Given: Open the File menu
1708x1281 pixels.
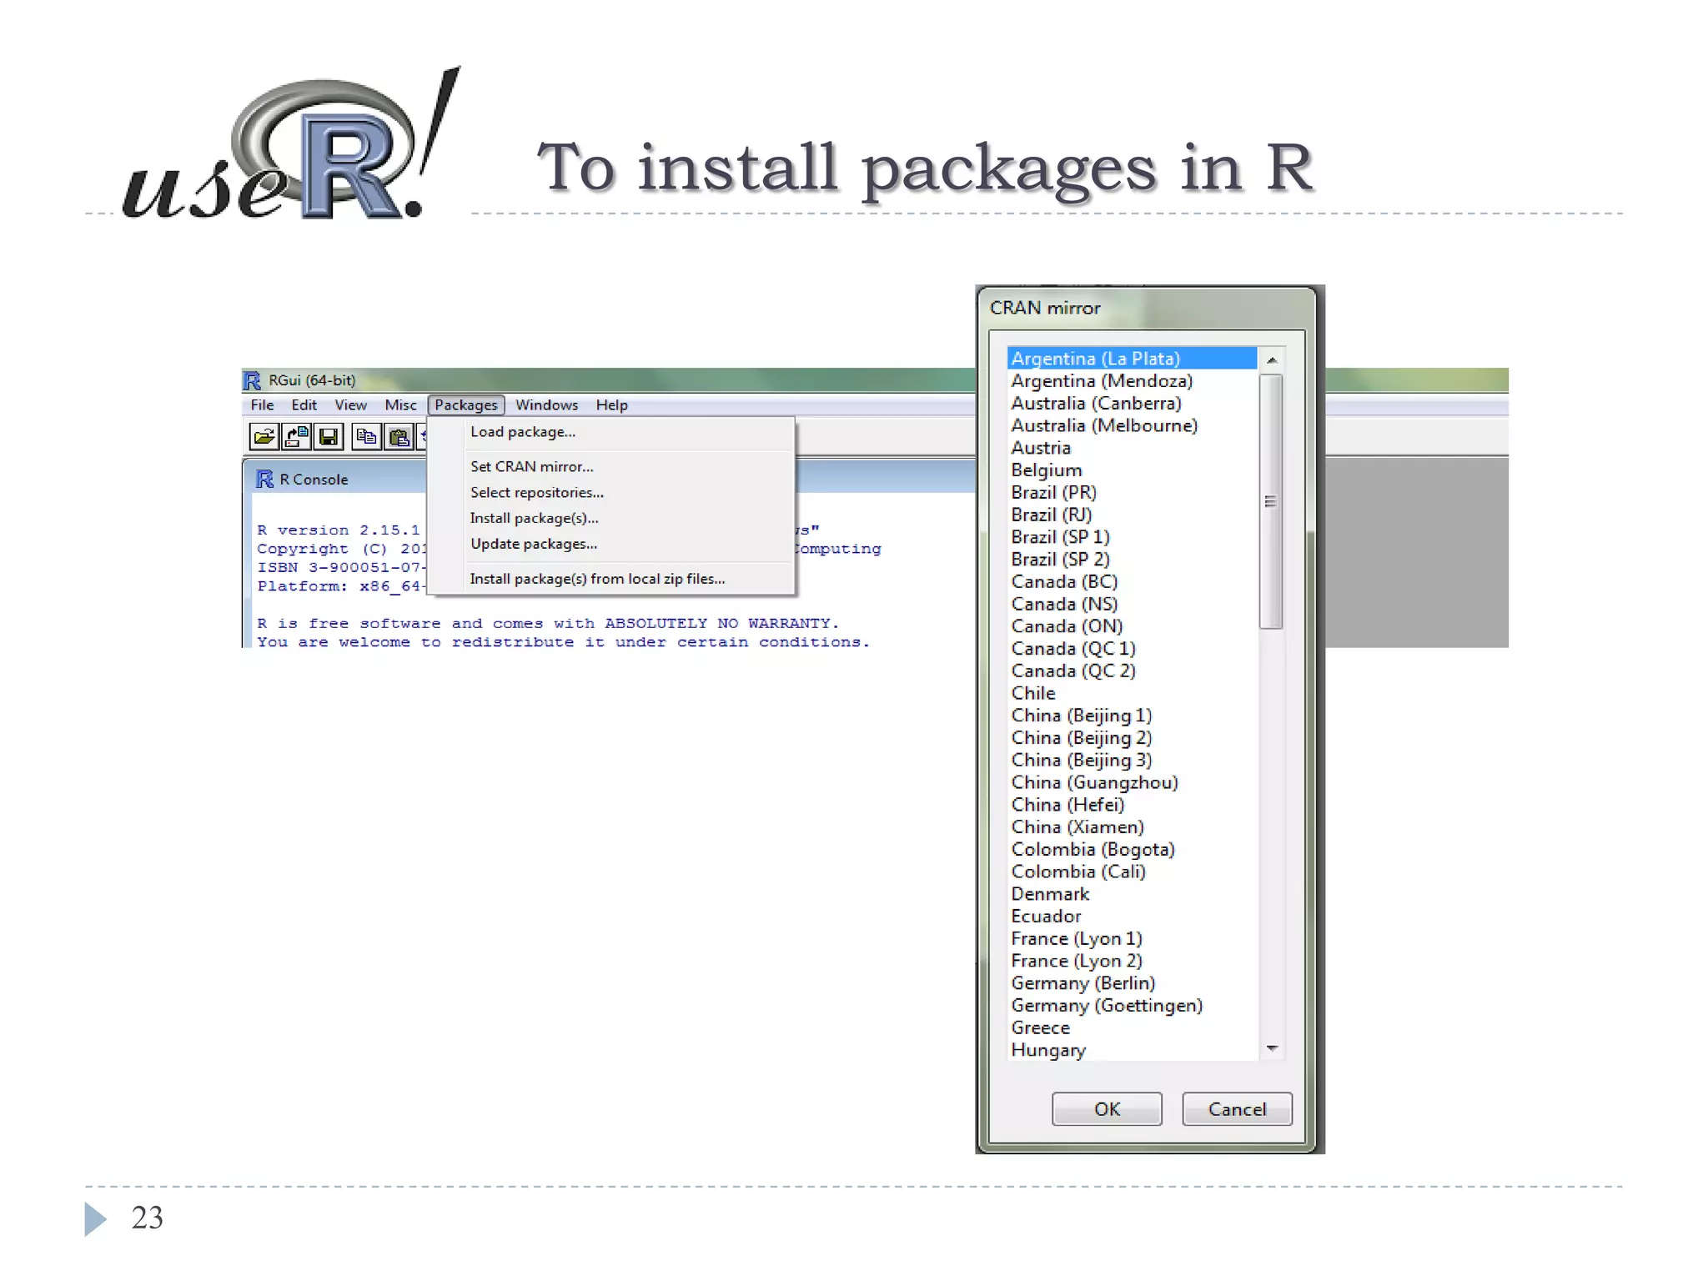Looking at the screenshot, I should [262, 404].
